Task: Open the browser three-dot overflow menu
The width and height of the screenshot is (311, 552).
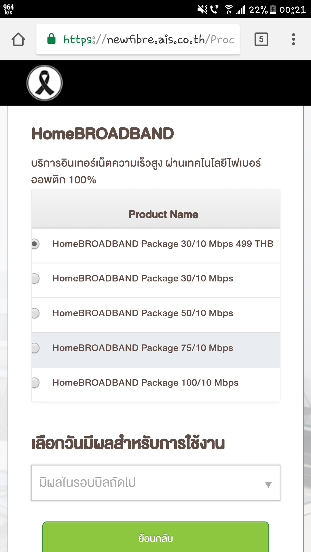Action: click(x=293, y=39)
